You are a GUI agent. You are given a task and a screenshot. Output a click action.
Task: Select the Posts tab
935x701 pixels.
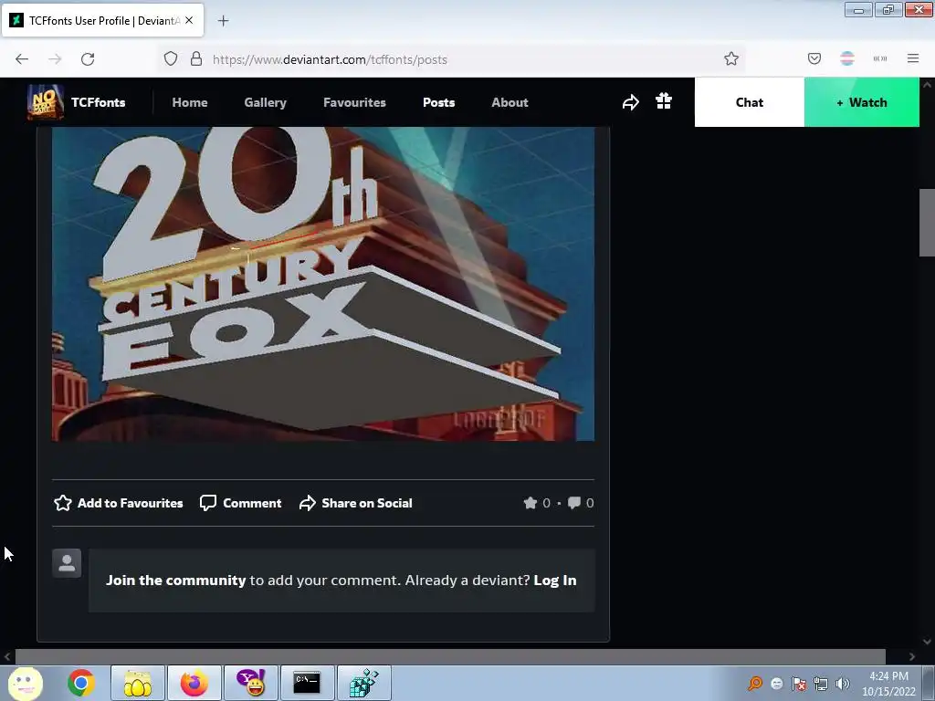point(439,102)
